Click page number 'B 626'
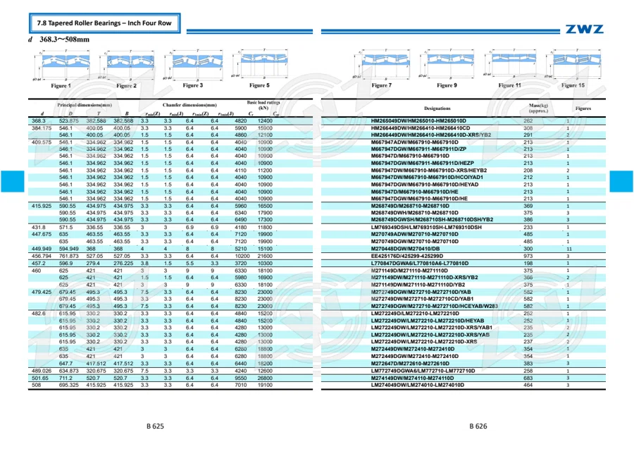 478,426
